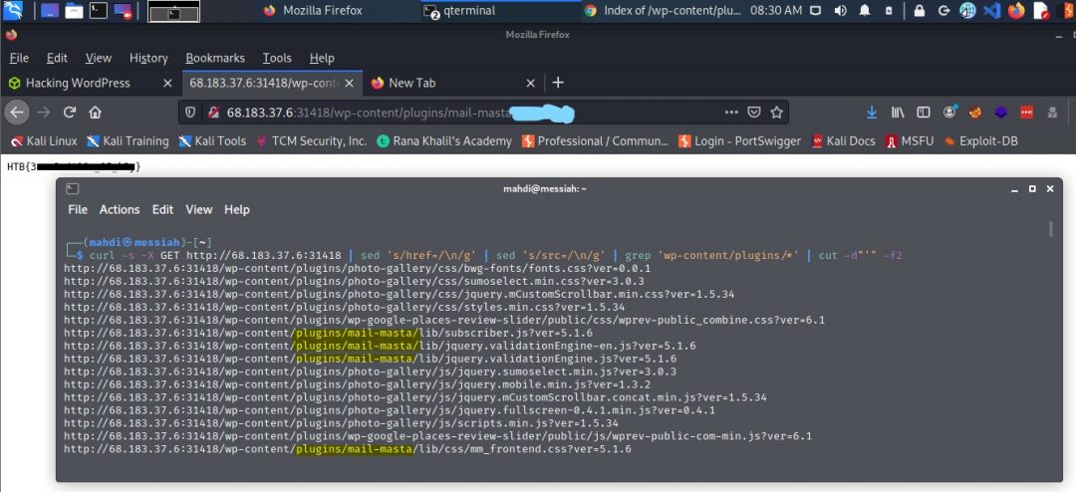Open Firefox History menu

tap(148, 59)
